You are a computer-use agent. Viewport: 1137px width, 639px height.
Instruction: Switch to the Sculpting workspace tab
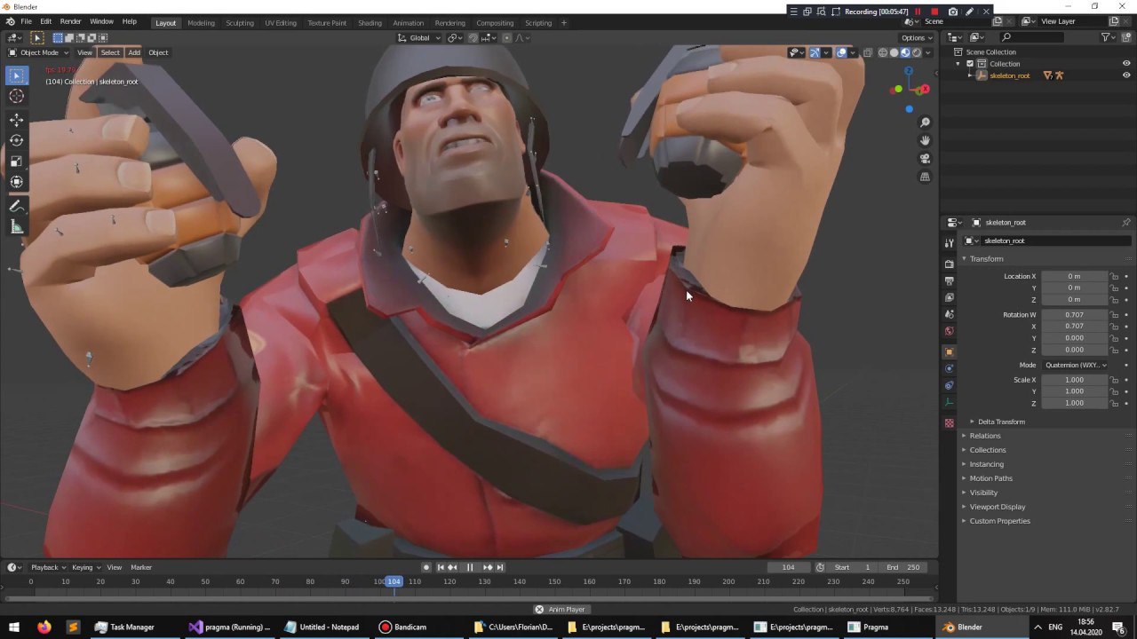pyautogui.click(x=239, y=23)
